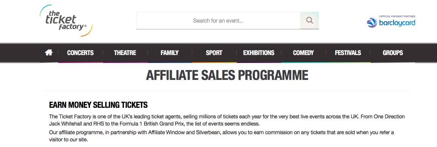Click The Ticket Factory logo
Screen dimensions: 437x147
click(66, 21)
